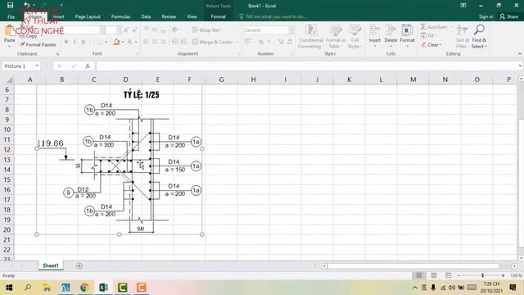Click the Fill button

(427, 35)
